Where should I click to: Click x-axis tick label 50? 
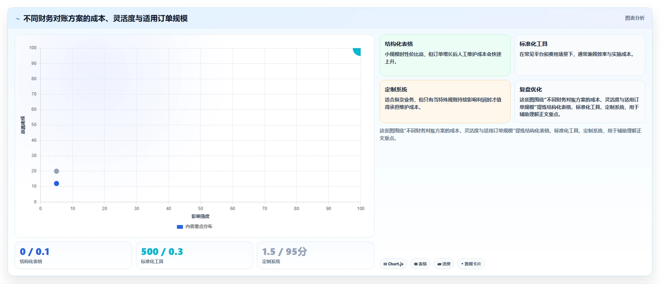point(200,209)
